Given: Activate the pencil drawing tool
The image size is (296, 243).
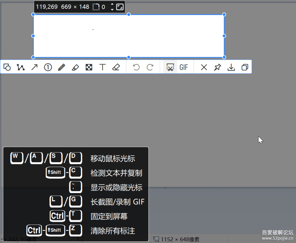Looking at the screenshot, I should tap(62, 67).
